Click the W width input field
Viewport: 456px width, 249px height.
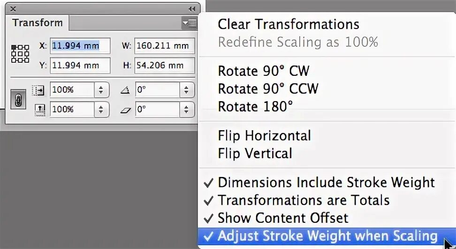[164, 46]
